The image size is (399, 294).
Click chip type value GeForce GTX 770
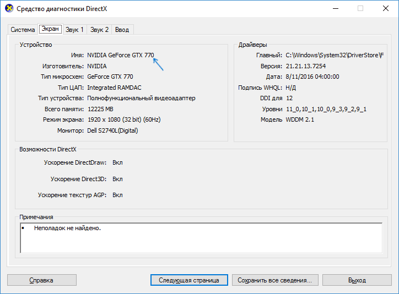(110, 77)
